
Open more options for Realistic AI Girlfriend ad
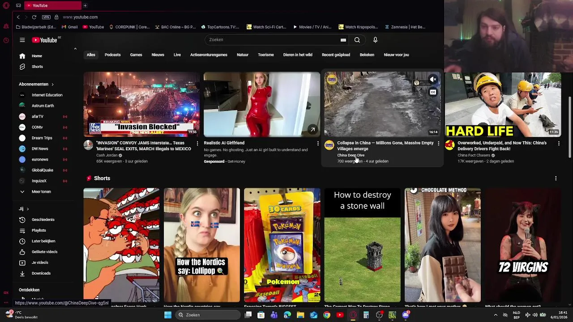pos(318,143)
